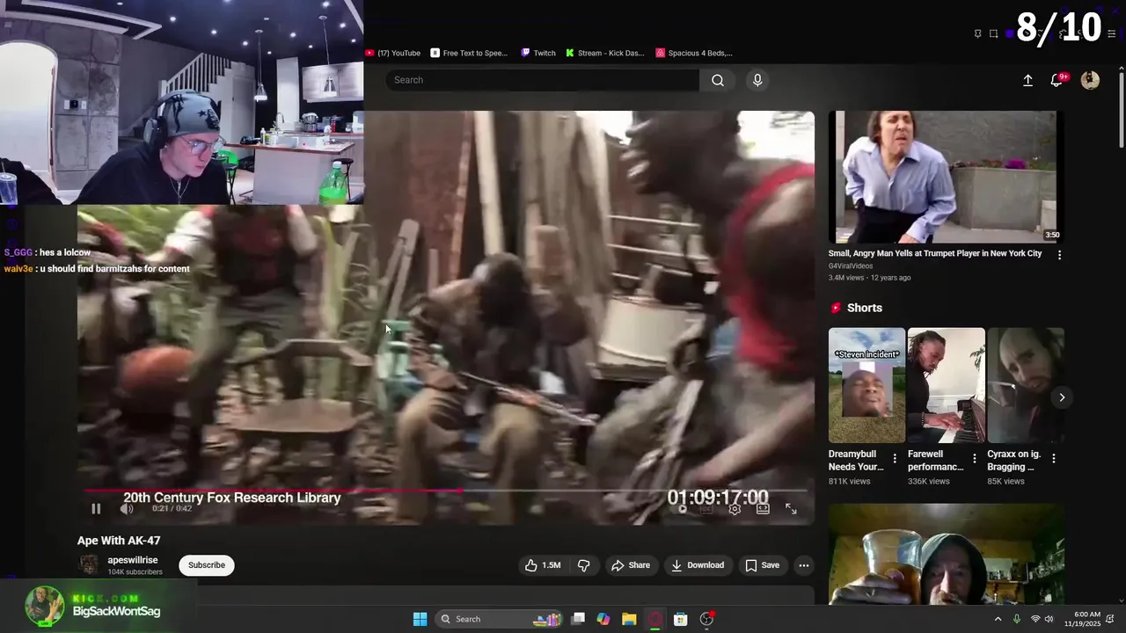Launch Copilot from the taskbar
Image resolution: width=1126 pixels, height=633 pixels.
pyautogui.click(x=603, y=619)
